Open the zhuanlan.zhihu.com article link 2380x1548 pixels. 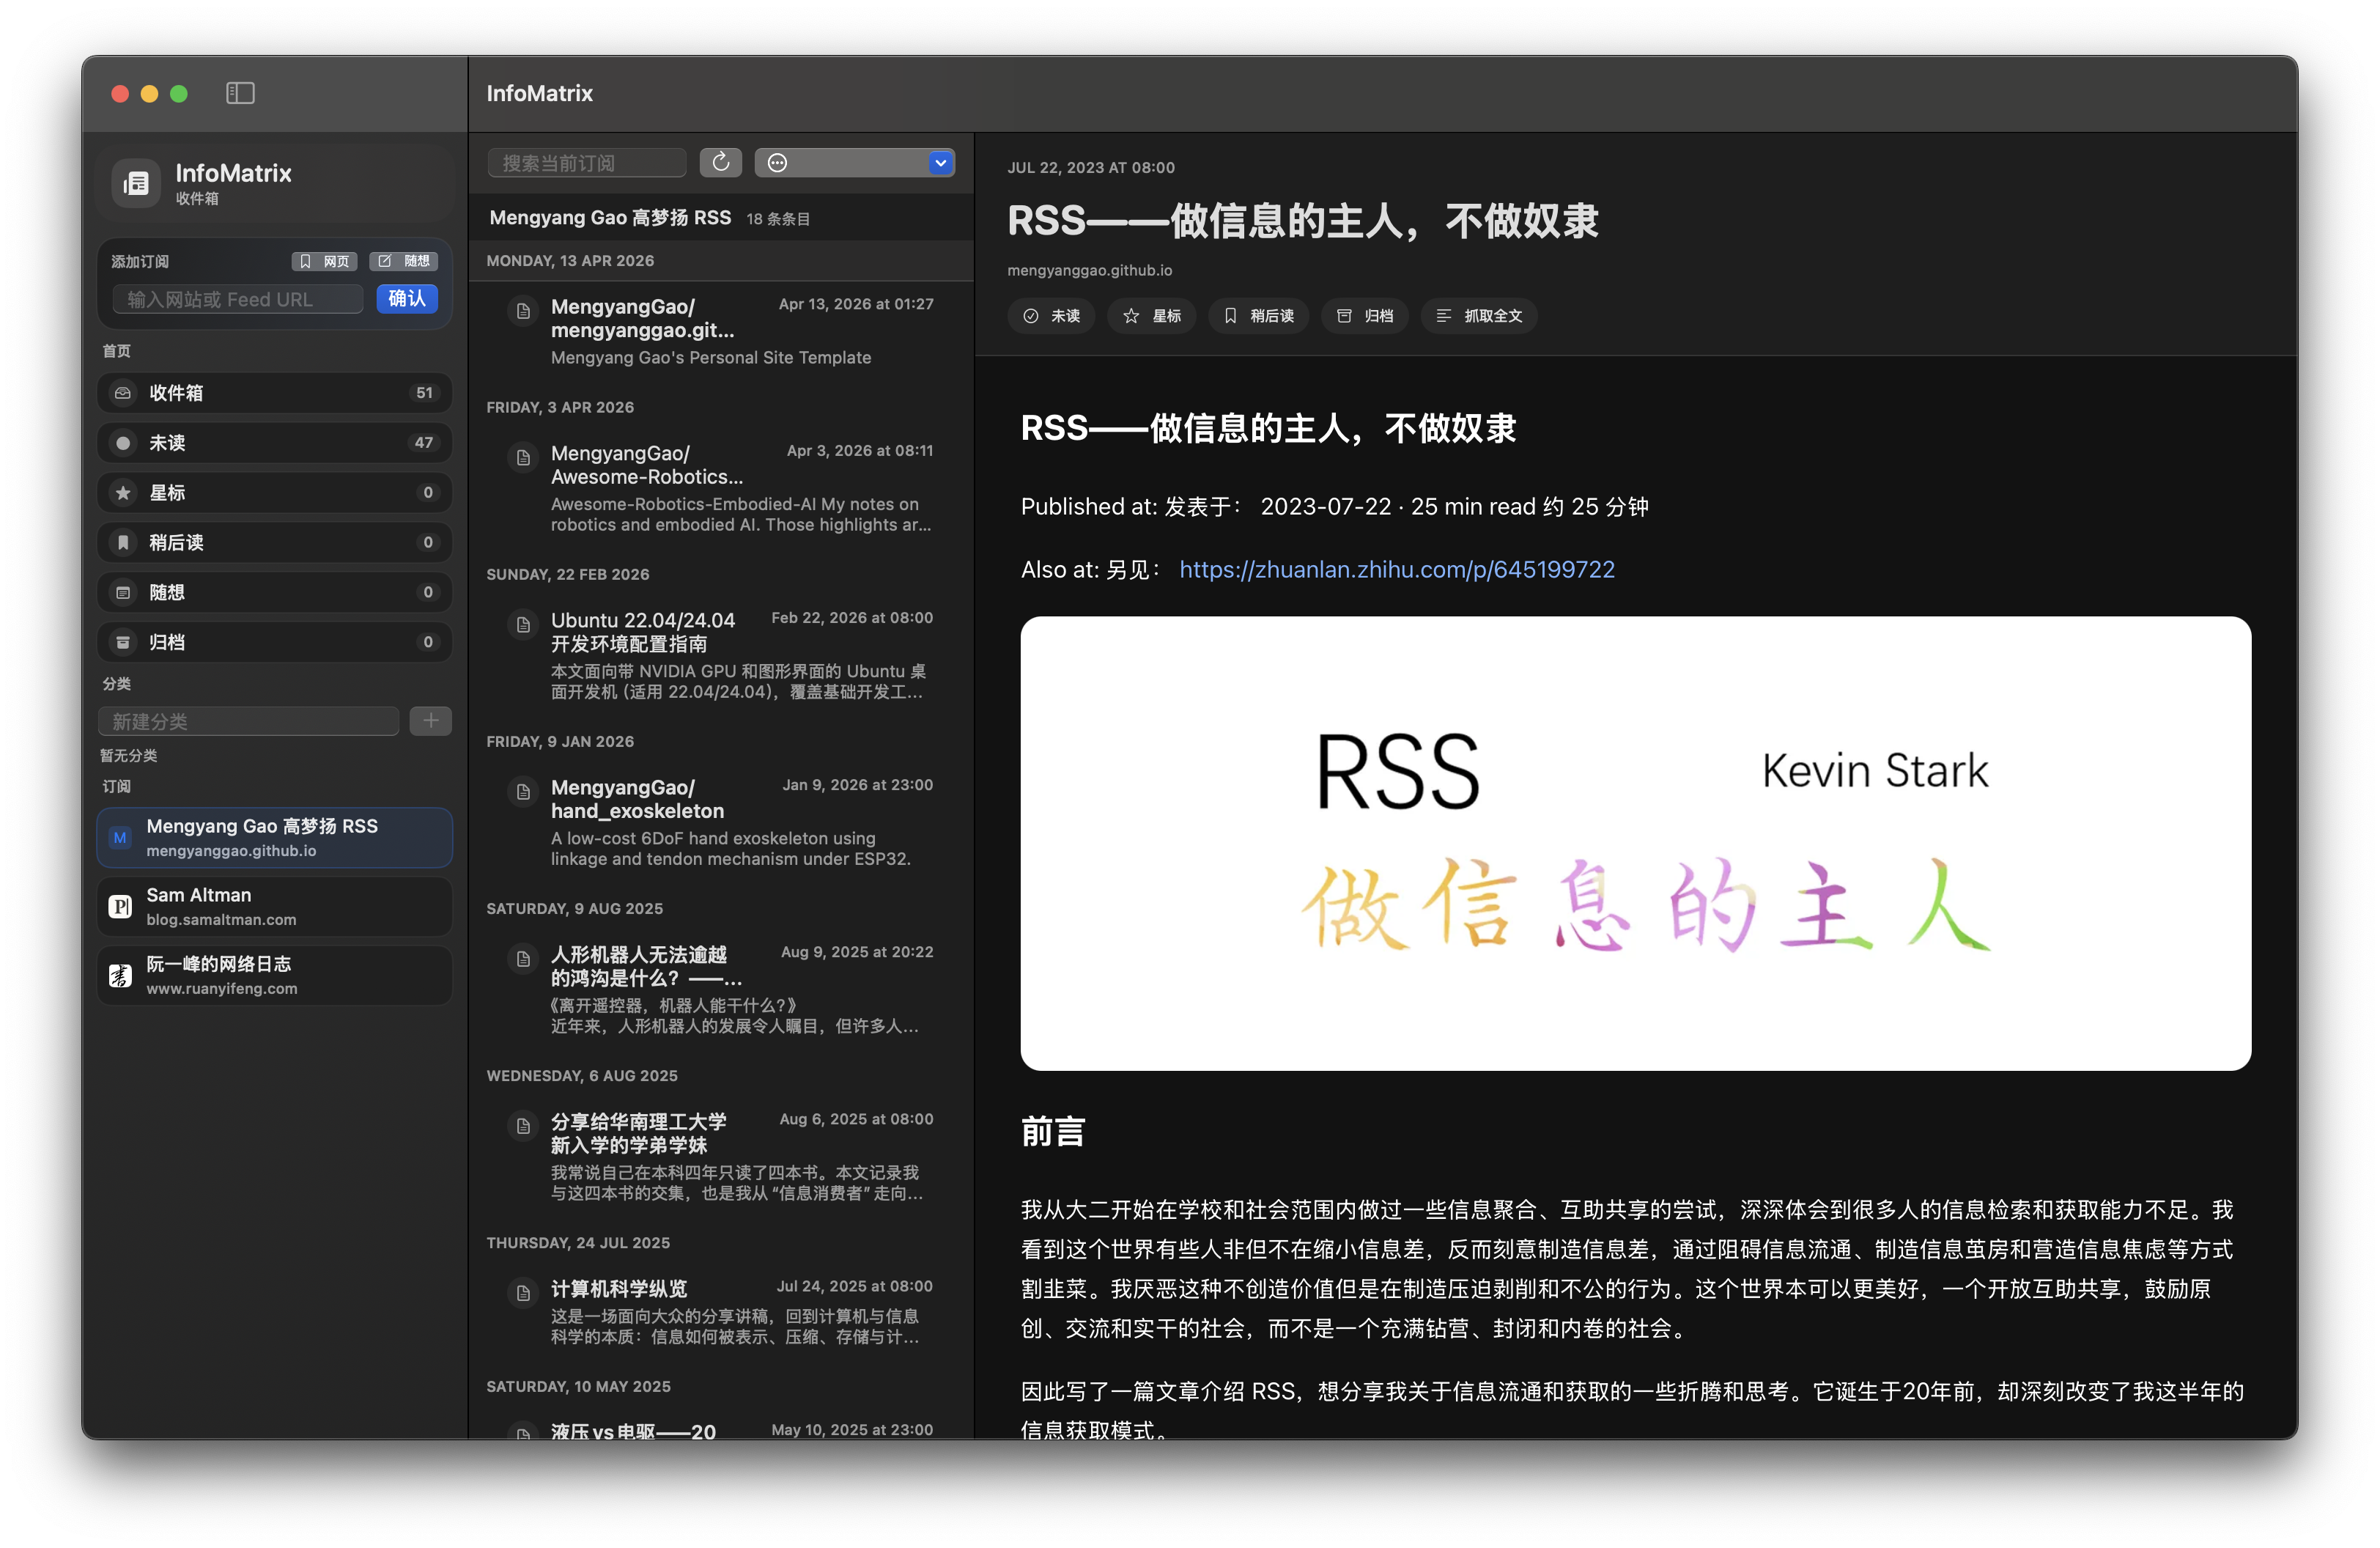1397,569
